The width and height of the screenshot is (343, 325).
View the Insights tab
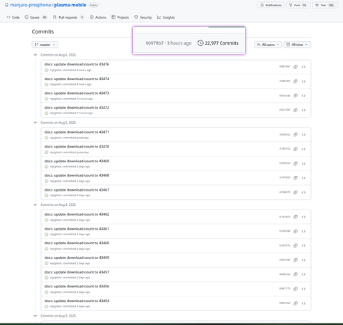[x=166, y=17]
